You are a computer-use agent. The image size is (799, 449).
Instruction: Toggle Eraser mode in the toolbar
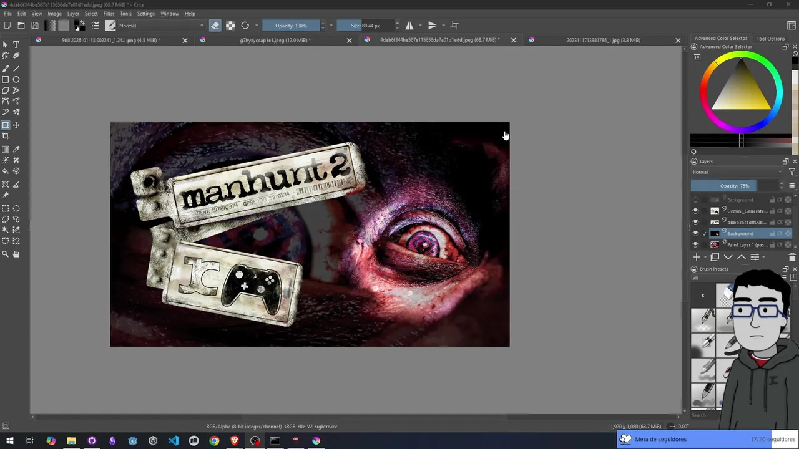(215, 26)
